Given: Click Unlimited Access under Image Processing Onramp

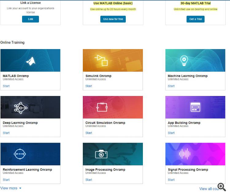Looking at the screenshot, I should tap(96, 173).
